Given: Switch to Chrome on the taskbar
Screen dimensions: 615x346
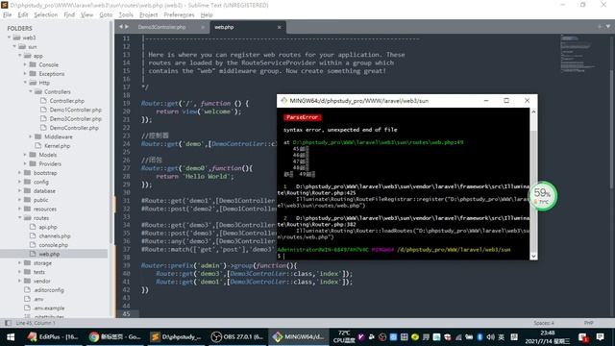Looking at the screenshot, I should tap(114, 337).
